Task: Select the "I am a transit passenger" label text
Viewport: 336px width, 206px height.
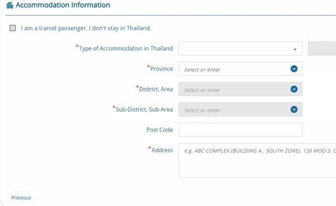Action: point(86,28)
